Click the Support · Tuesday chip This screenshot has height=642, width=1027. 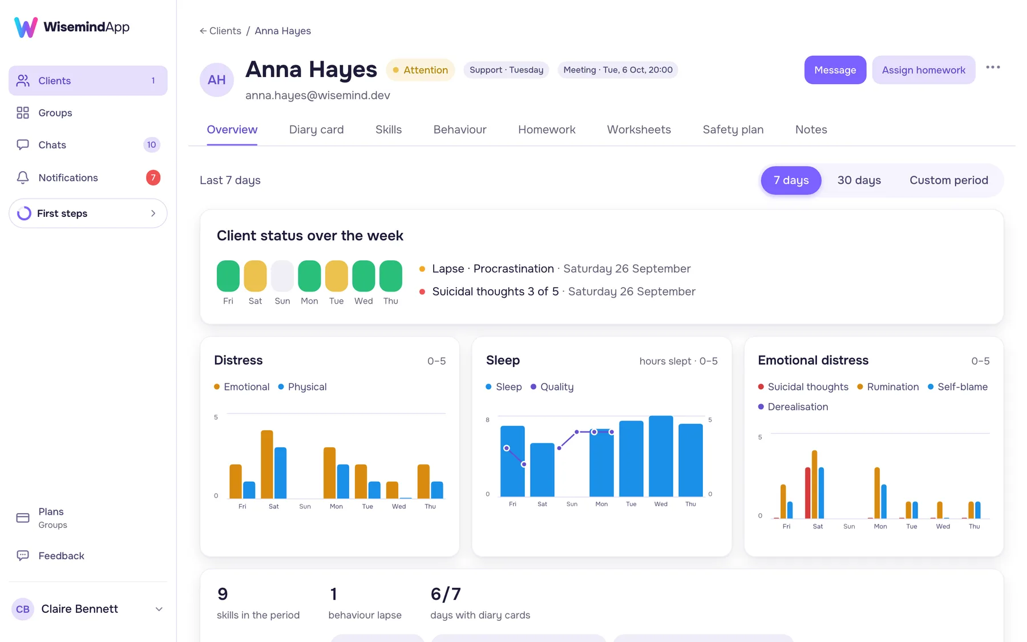coord(506,70)
